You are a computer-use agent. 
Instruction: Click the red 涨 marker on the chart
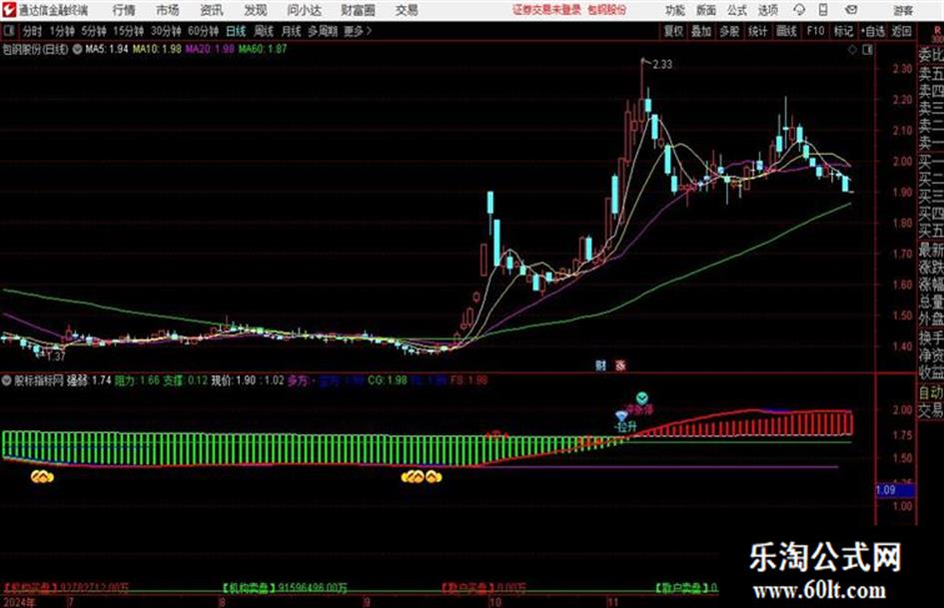[620, 365]
